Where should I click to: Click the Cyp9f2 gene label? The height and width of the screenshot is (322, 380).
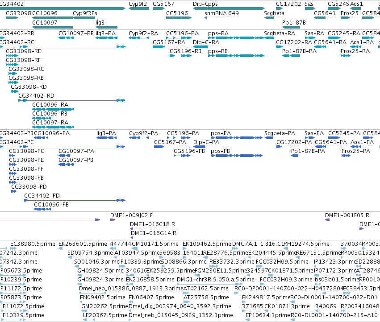[x=138, y=4]
